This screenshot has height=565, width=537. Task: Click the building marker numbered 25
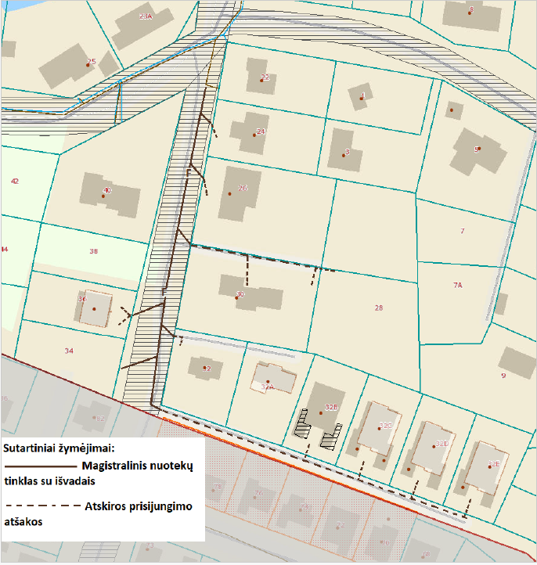[x=88, y=65]
